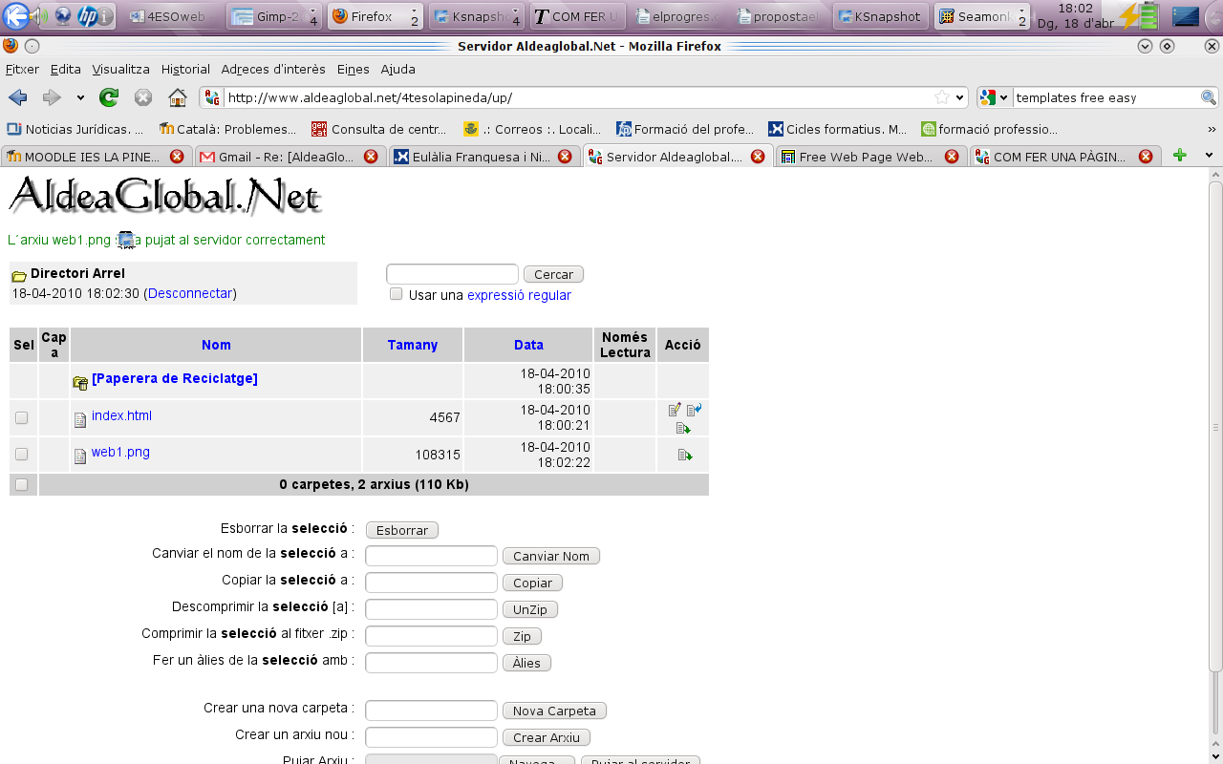Click the search magnifier icon in search box
This screenshot has width=1223, height=764.
click(x=1209, y=97)
